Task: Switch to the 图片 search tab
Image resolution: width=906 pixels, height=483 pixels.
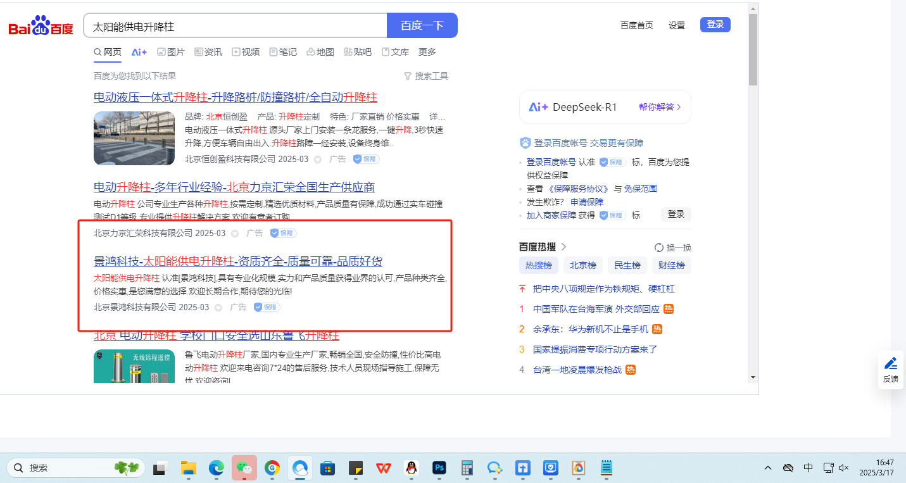Action: coord(171,52)
